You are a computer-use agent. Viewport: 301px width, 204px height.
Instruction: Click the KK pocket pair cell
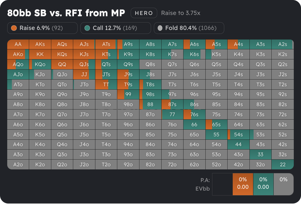pos(40,54)
